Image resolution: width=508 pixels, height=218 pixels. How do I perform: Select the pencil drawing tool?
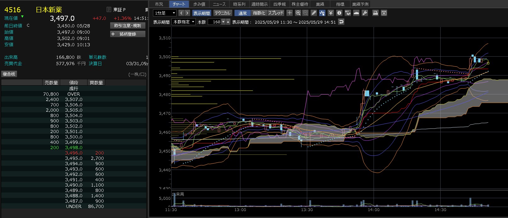314,13
